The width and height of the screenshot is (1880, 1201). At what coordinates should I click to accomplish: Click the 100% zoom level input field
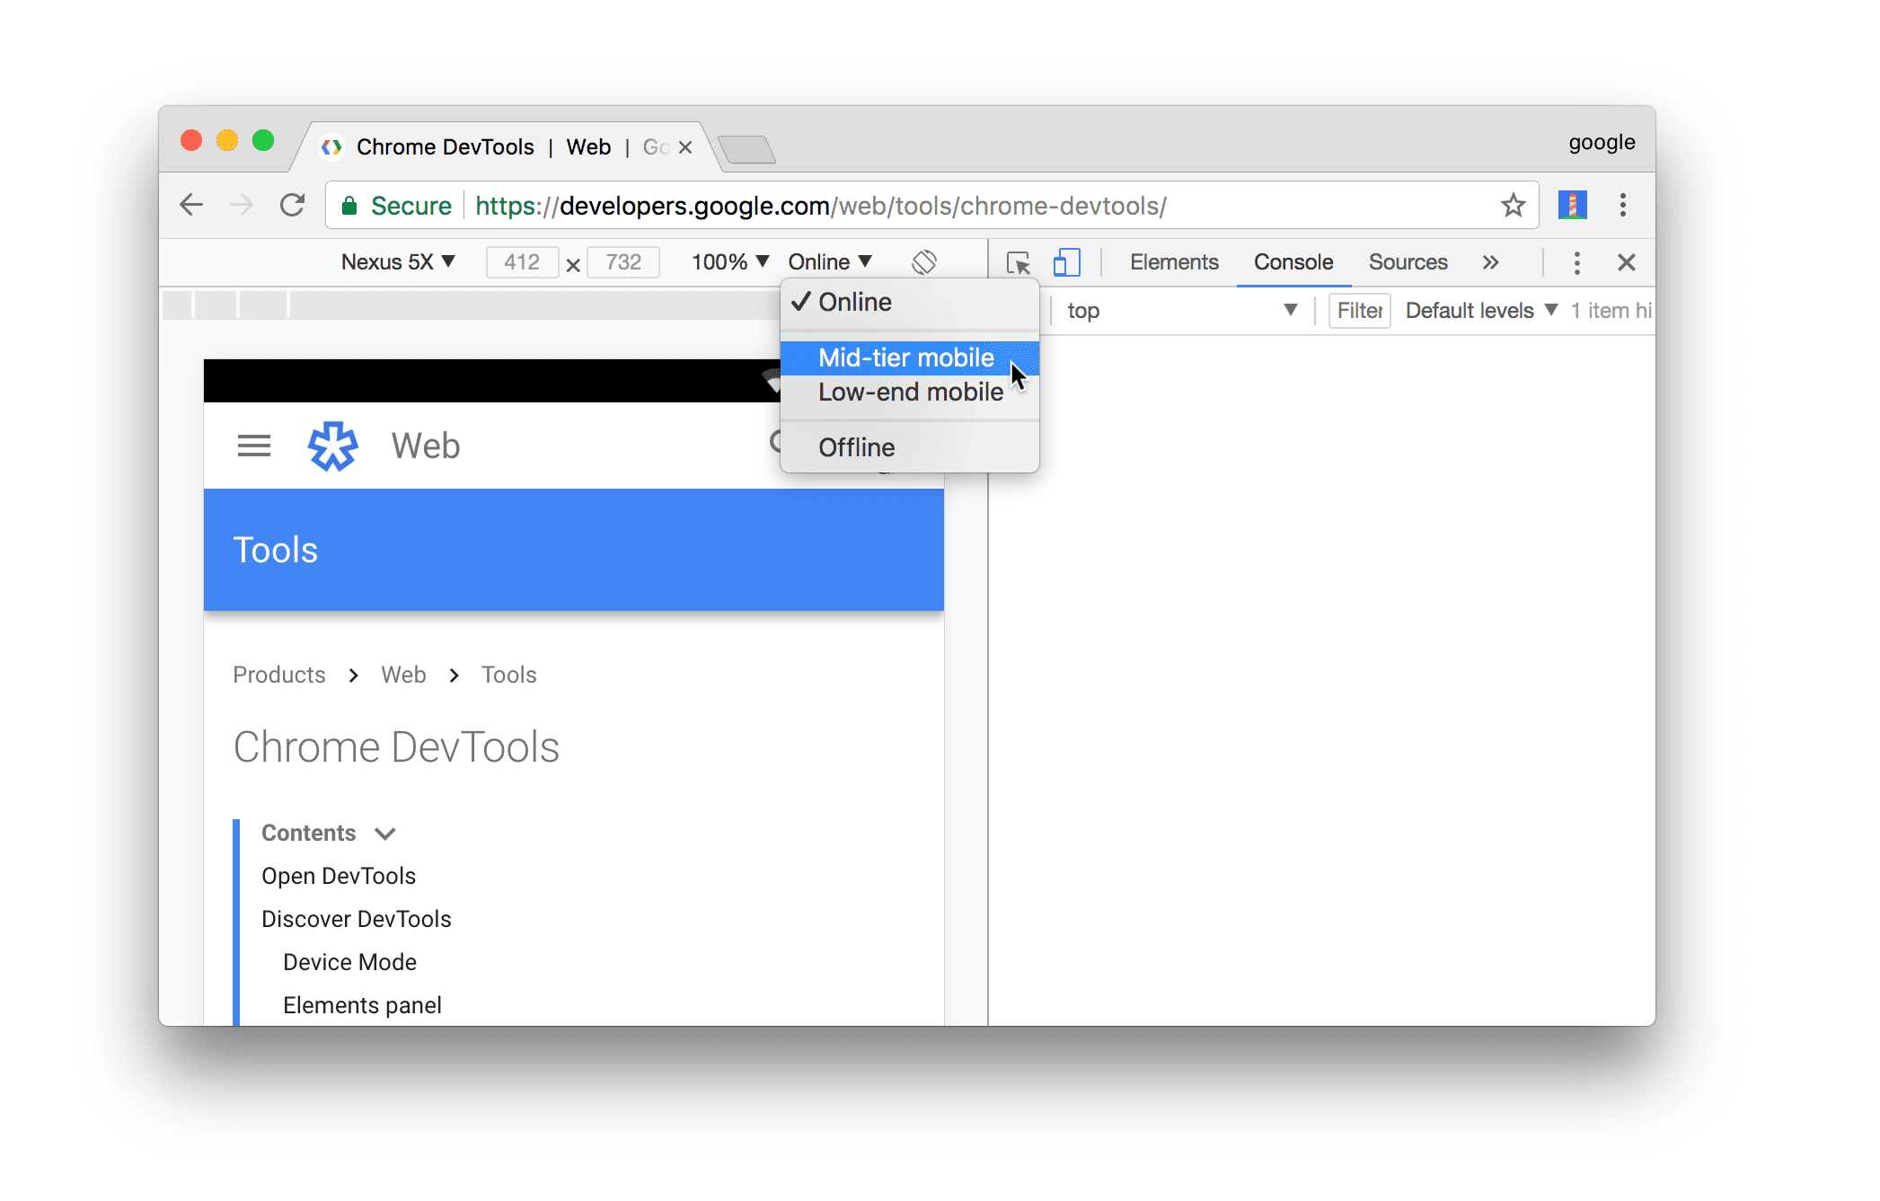[x=728, y=261]
